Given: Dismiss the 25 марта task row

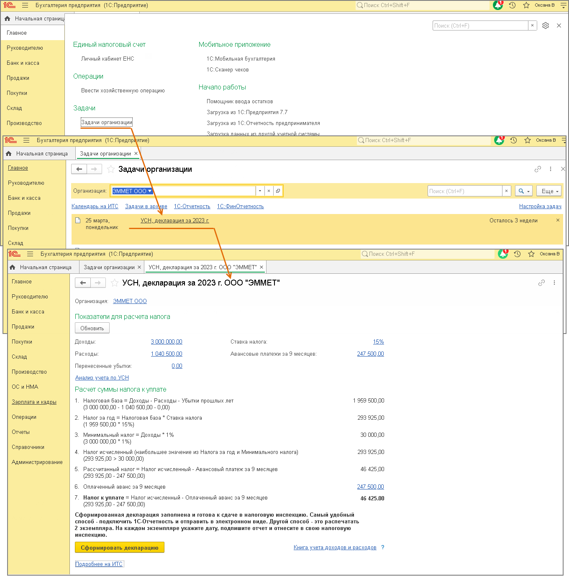Looking at the screenshot, I should (x=558, y=220).
